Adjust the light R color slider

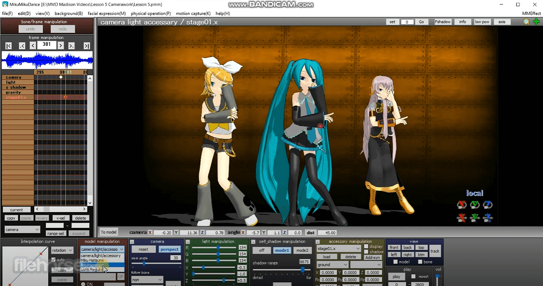214,248
